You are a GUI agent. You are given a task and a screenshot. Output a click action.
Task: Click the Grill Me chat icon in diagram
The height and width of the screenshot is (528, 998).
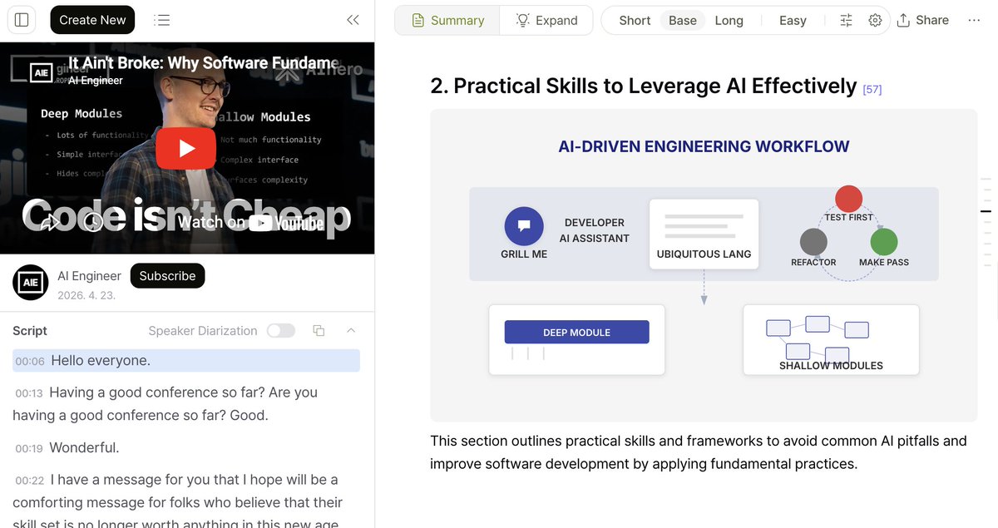click(x=524, y=226)
